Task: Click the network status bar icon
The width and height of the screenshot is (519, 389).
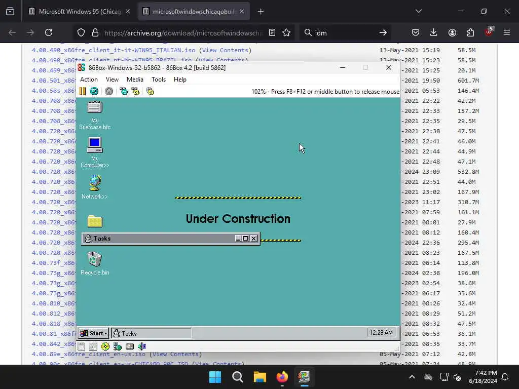Action: click(118, 346)
